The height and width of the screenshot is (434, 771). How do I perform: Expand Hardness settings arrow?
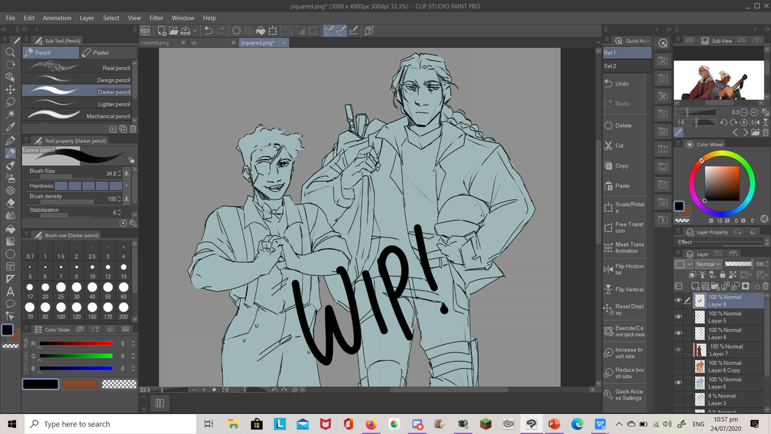click(127, 186)
